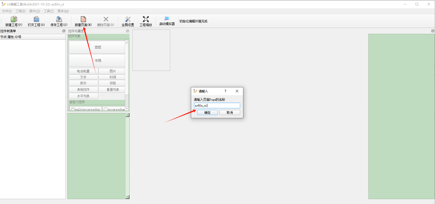Click the page name input field
The width and height of the screenshot is (435, 204).
pos(217,105)
